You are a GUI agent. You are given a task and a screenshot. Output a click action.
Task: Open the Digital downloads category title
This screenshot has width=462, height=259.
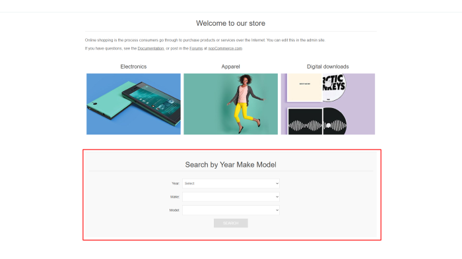pyautogui.click(x=328, y=67)
